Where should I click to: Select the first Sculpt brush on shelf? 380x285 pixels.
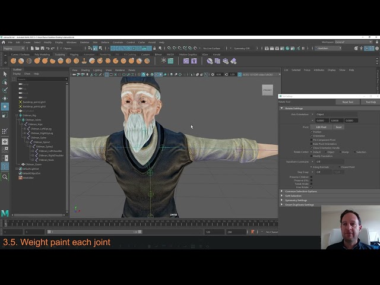click(x=13, y=61)
